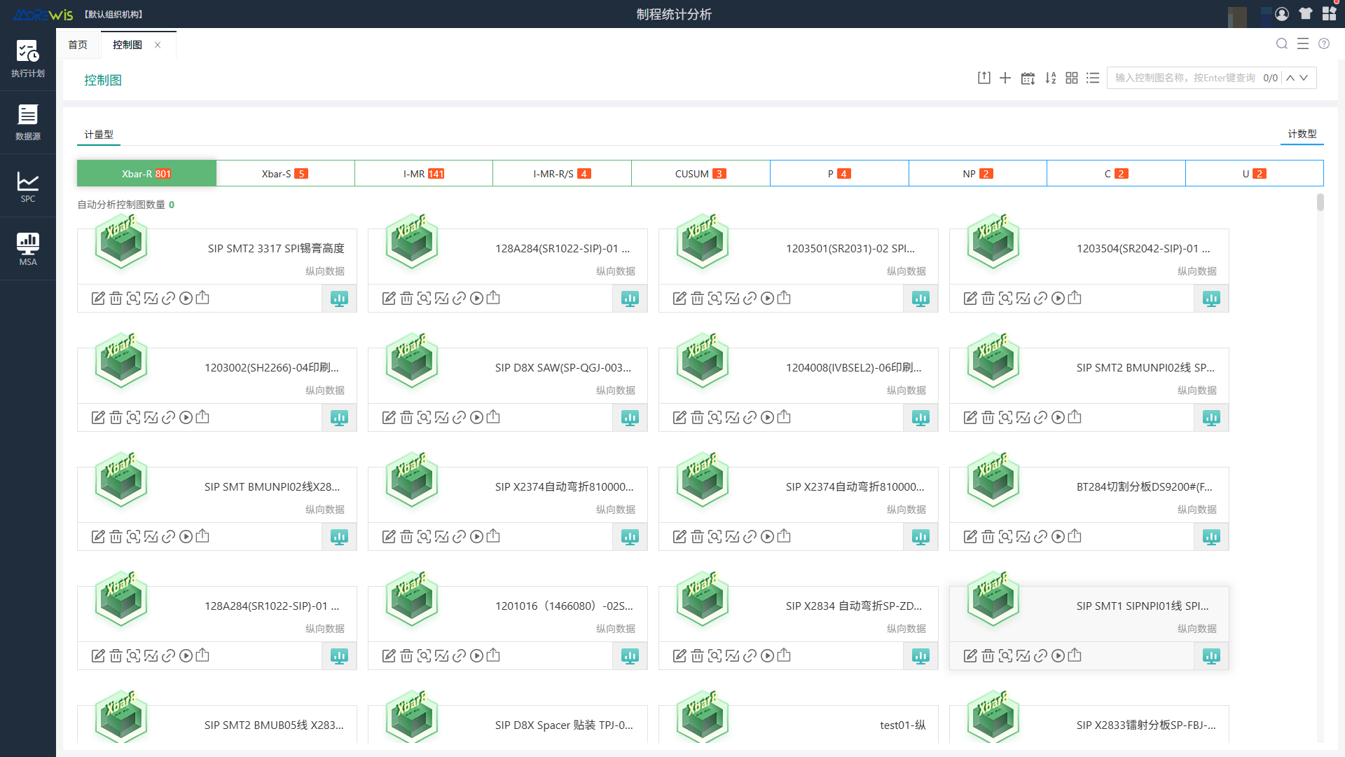Open the SIP SMT2 BMUB05线 X283 card
The height and width of the screenshot is (757, 1345).
click(x=217, y=724)
